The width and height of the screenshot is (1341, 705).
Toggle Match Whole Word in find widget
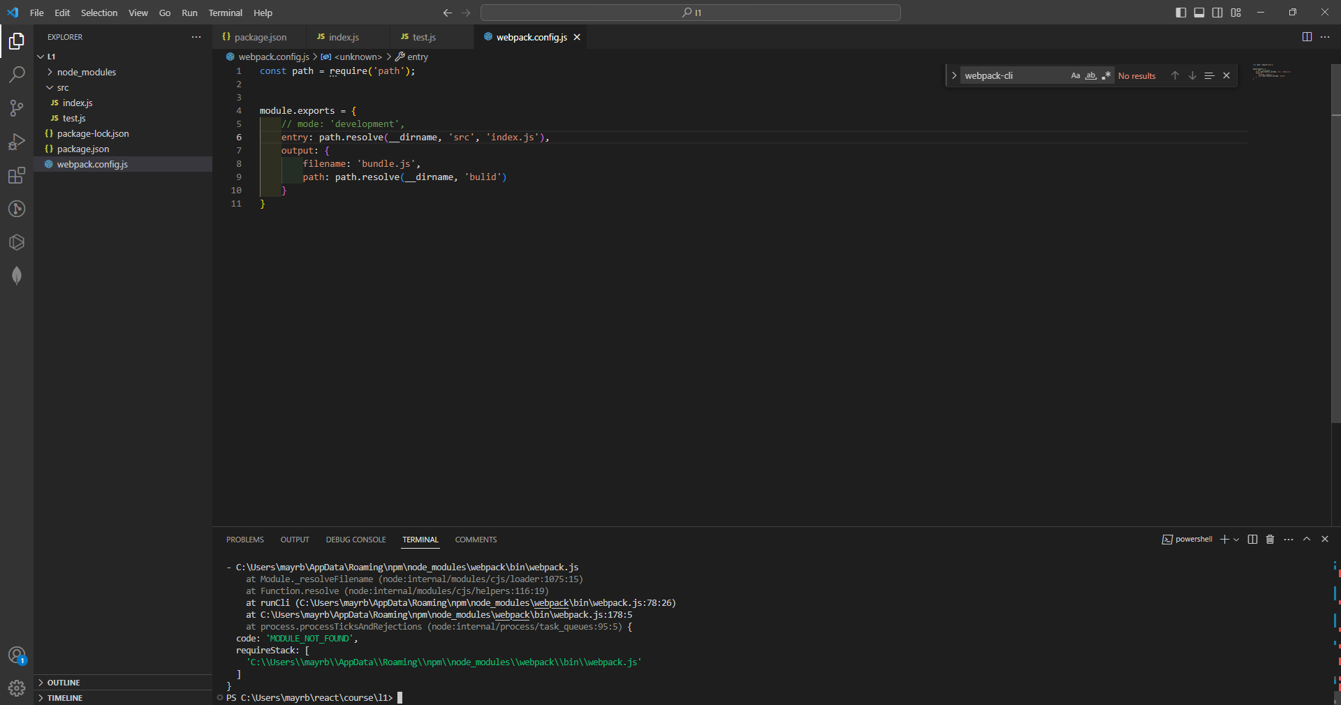tap(1090, 75)
